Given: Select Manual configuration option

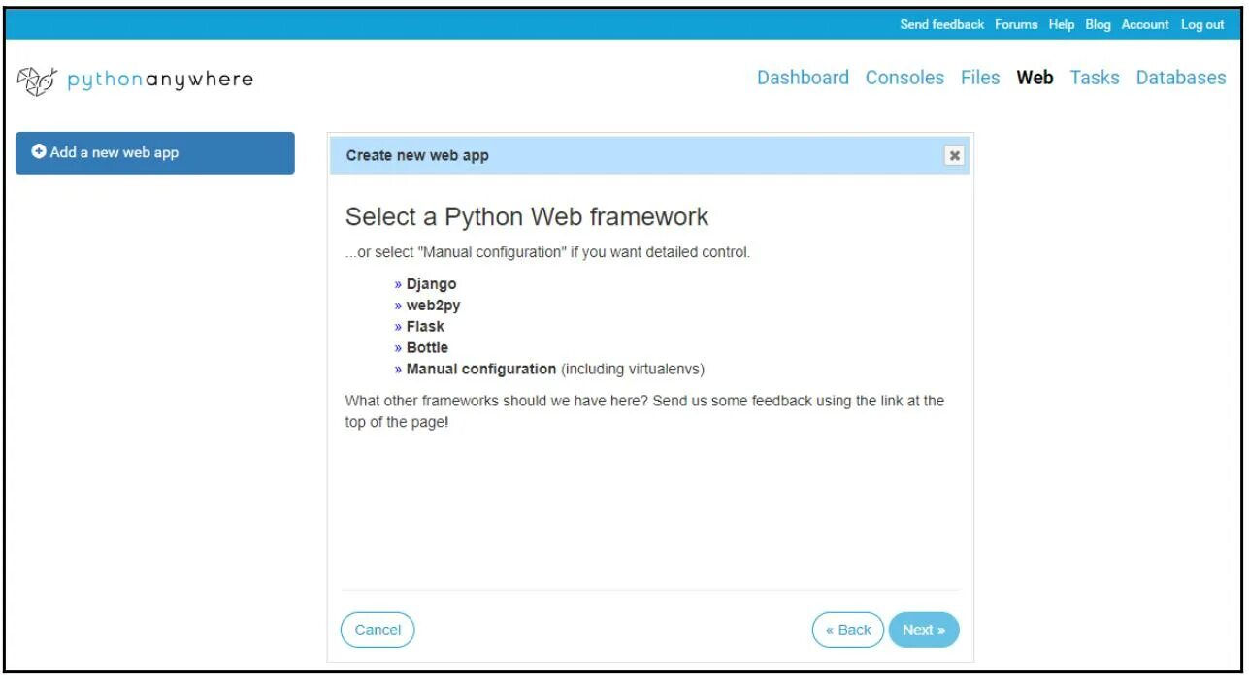Looking at the screenshot, I should 480,370.
